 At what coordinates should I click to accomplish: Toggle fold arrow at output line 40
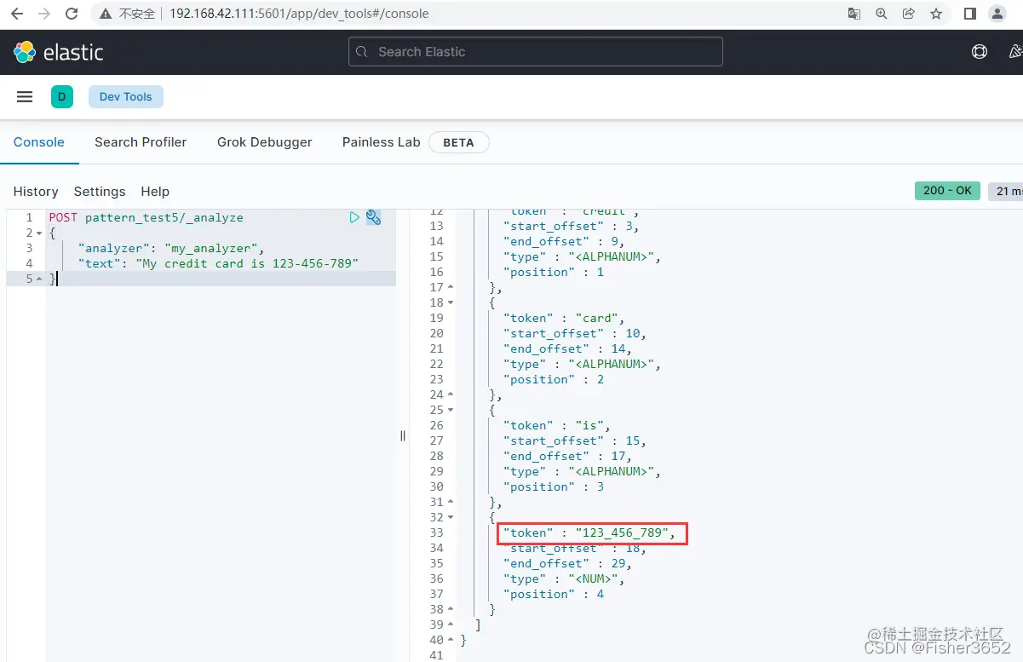point(451,641)
